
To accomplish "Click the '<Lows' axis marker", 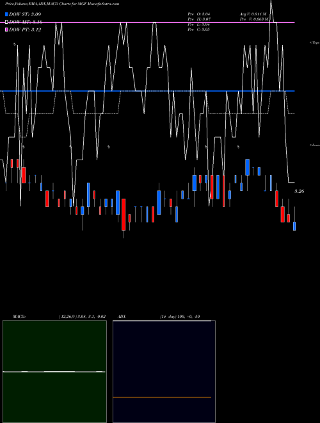I will (315, 145).
